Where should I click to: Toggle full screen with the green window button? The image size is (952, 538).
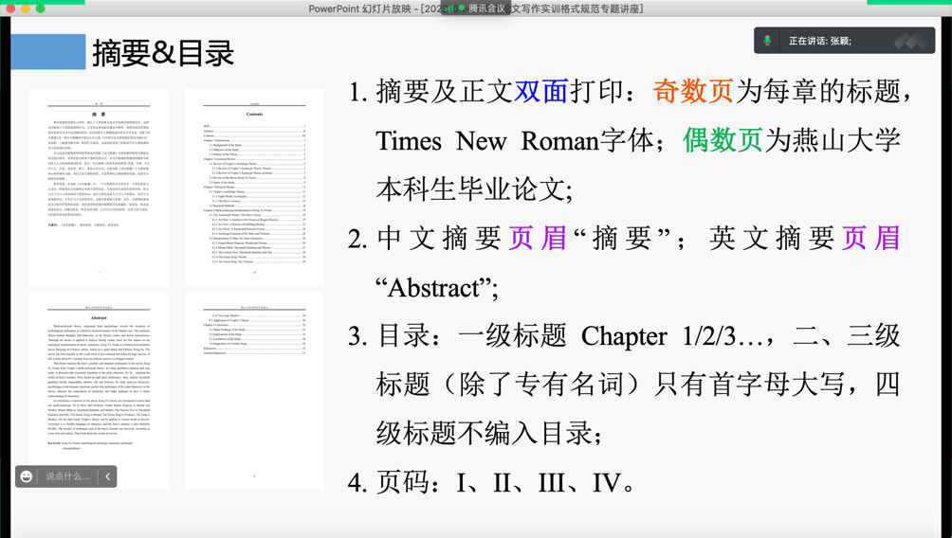[41, 9]
